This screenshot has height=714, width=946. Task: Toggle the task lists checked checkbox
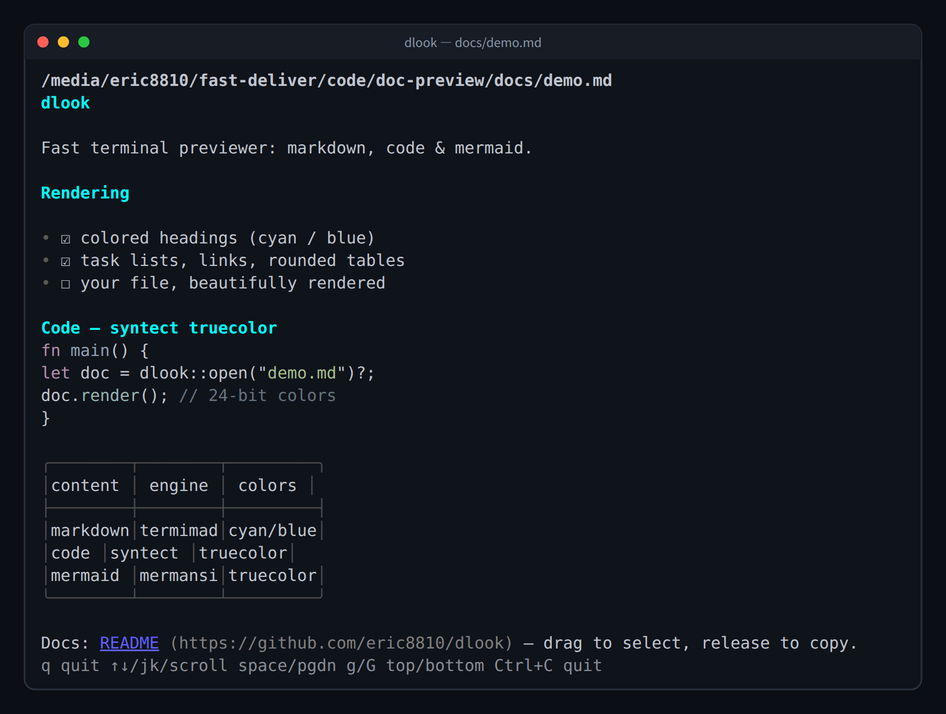pyautogui.click(x=65, y=261)
